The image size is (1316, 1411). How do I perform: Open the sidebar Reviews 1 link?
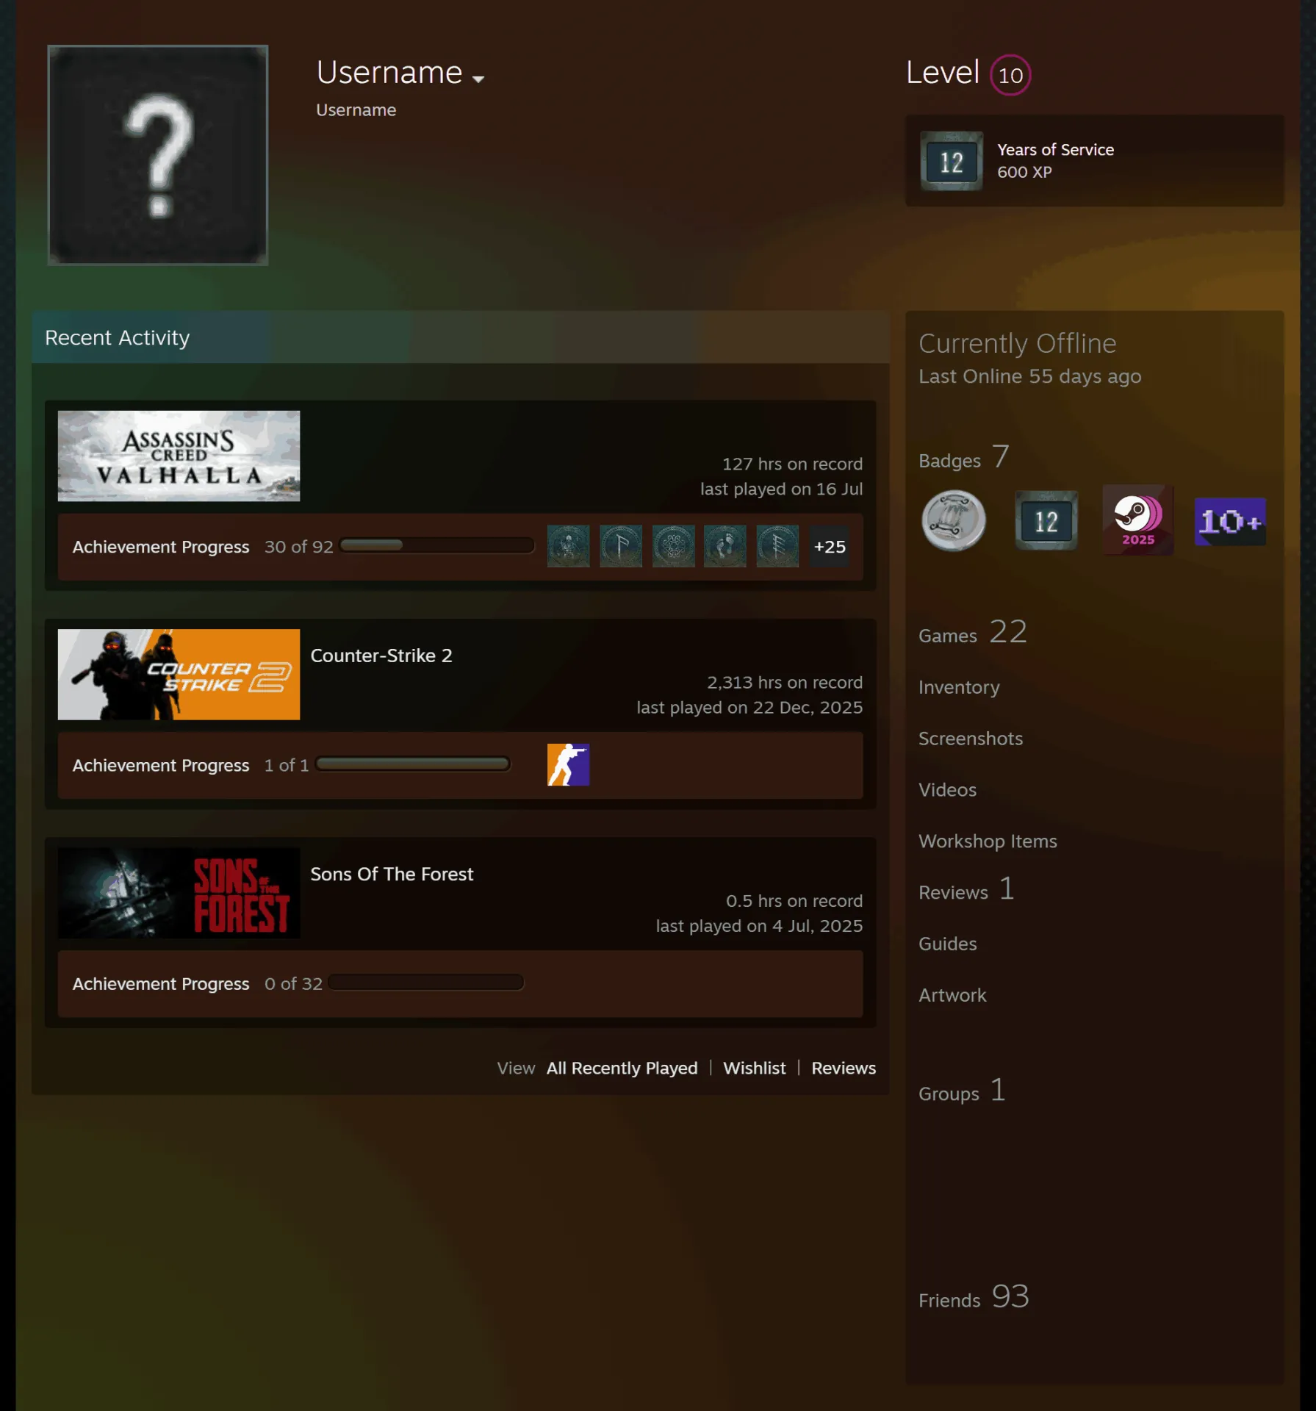[x=966, y=890]
